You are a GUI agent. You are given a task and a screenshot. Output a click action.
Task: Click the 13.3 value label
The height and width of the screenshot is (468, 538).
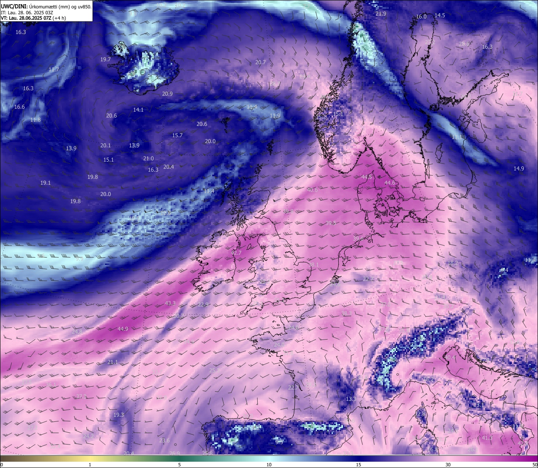[351, 399]
